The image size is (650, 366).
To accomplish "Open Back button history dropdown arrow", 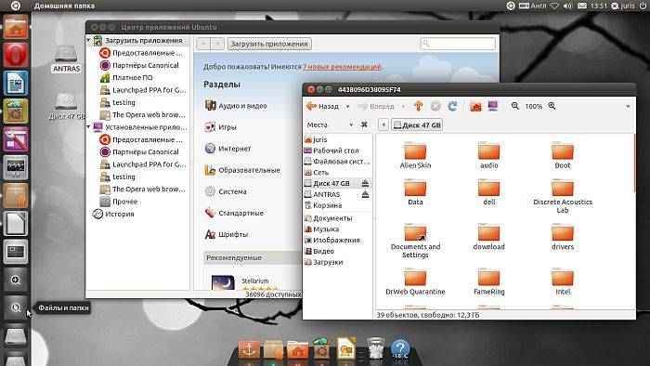I will [x=348, y=107].
